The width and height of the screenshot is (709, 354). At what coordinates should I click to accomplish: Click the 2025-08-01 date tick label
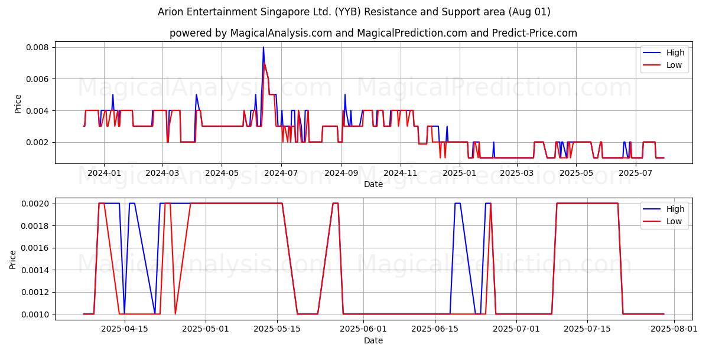[x=674, y=329]
